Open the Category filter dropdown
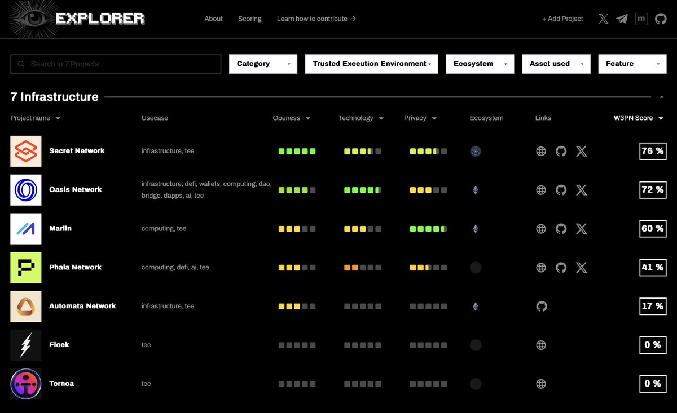 263,64
